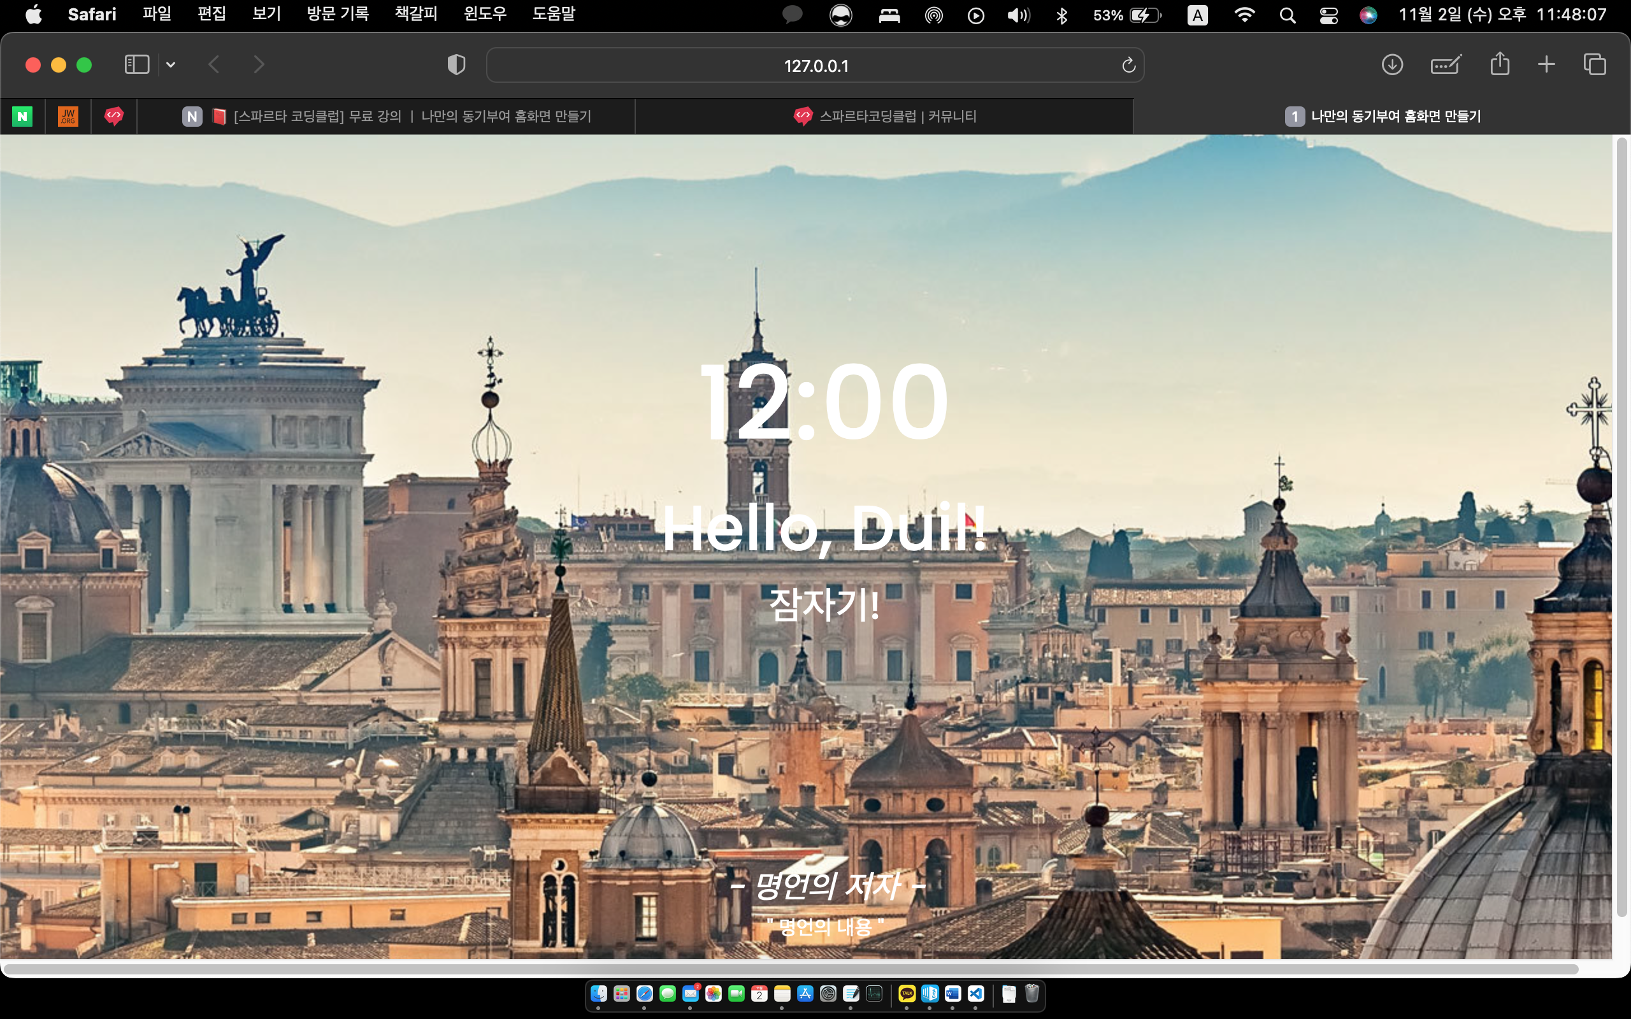Screen dimensions: 1631x1019
Task: Open Microsoft Word from the Dock
Action: 953,994
